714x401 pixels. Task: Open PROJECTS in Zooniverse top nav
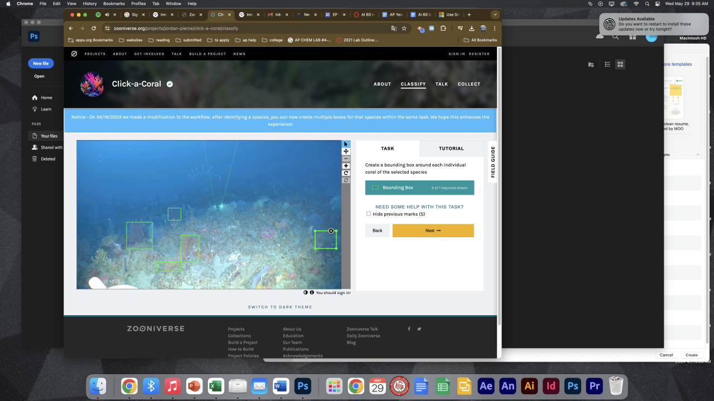(95, 54)
